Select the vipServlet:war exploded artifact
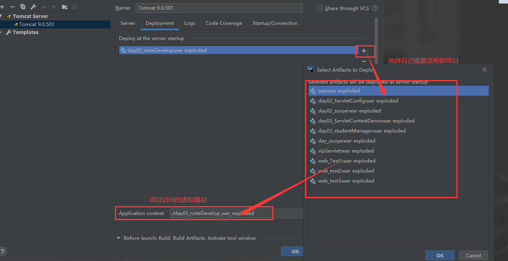The height and width of the screenshot is (261, 508). tap(399, 151)
